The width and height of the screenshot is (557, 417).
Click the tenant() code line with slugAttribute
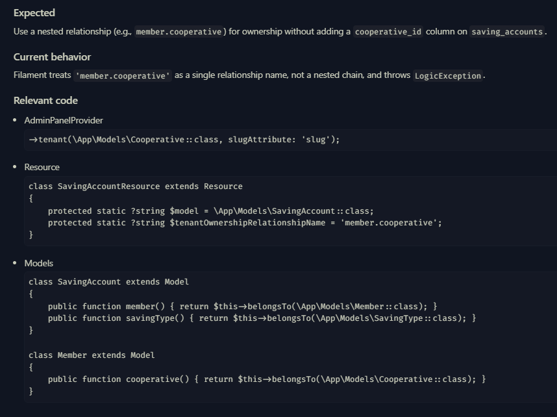184,140
